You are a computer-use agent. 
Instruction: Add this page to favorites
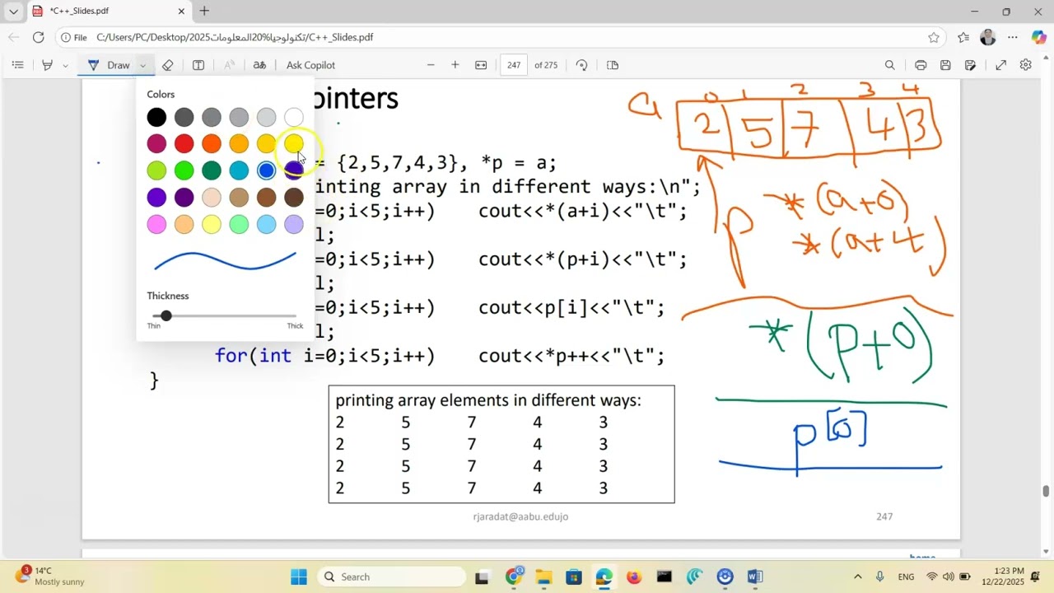tap(934, 37)
